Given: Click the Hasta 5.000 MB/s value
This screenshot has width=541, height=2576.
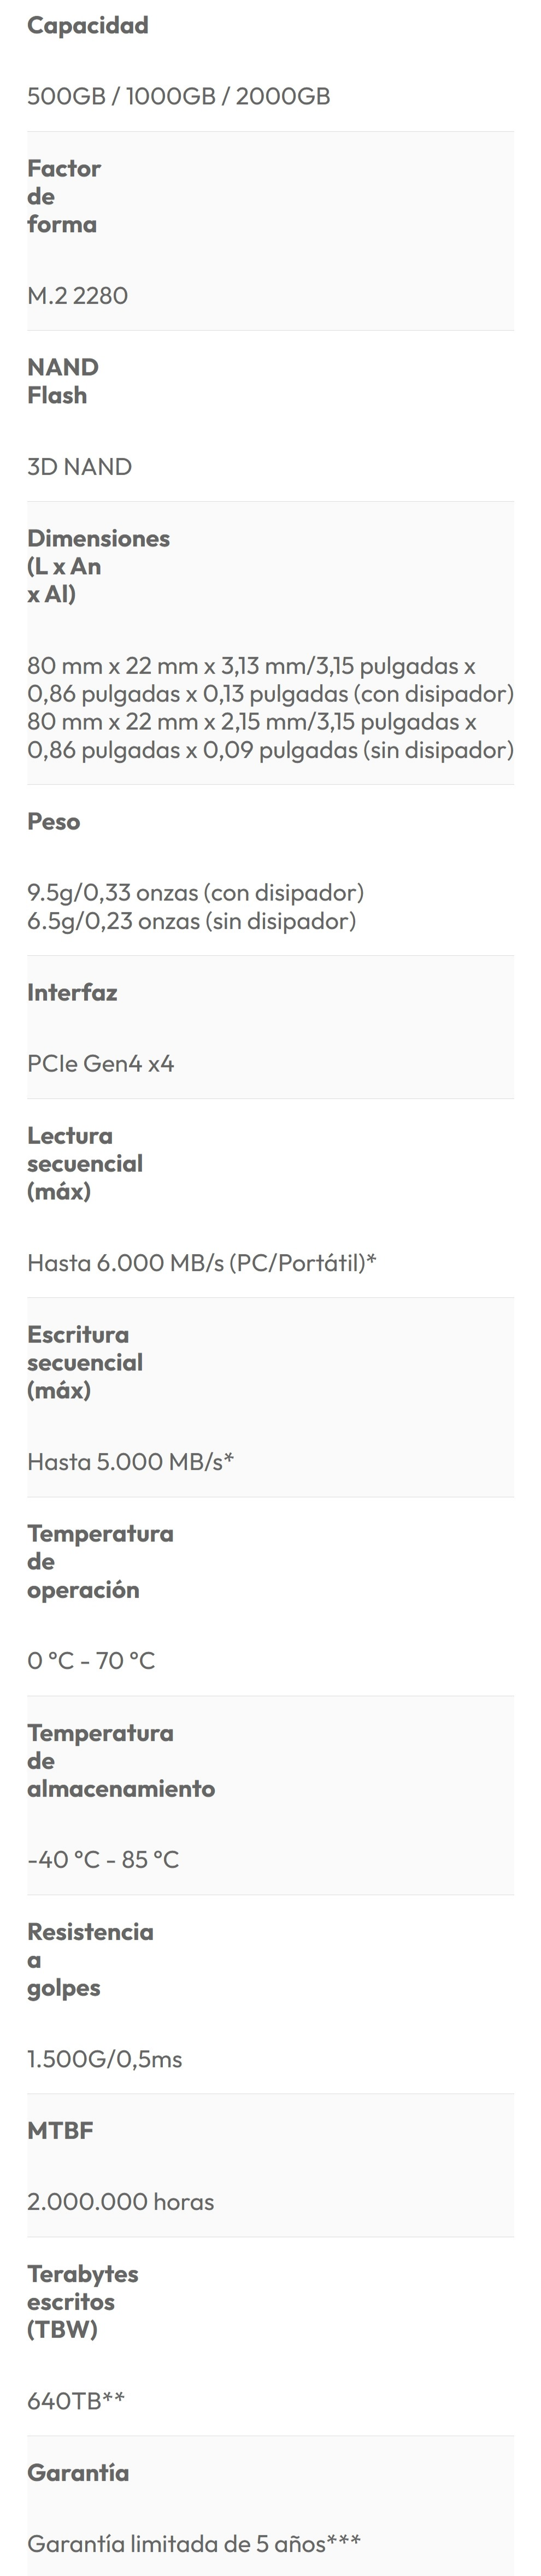Looking at the screenshot, I should point(130,1461).
